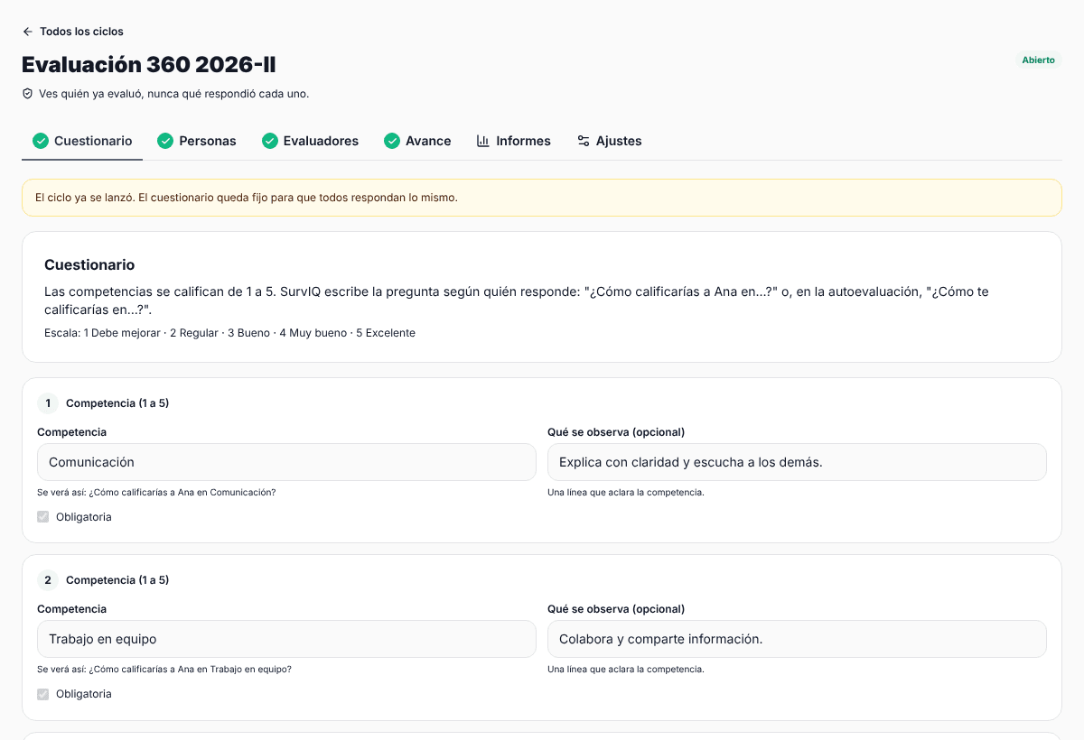Click the Abierto status badge

pyautogui.click(x=1038, y=60)
